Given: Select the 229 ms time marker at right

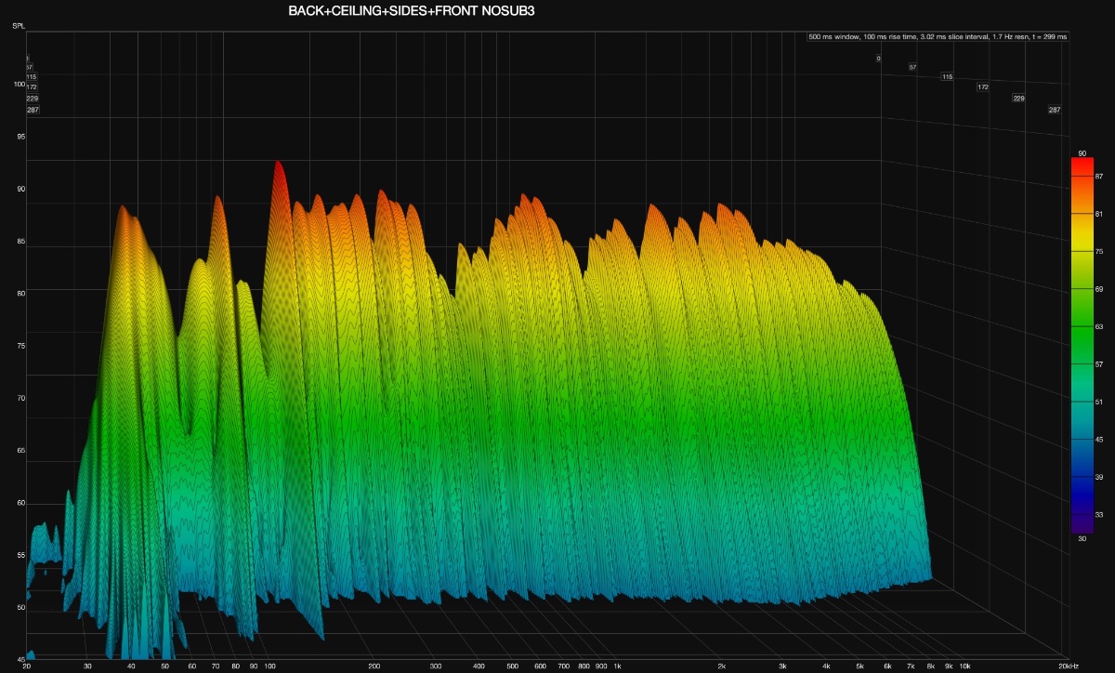Looking at the screenshot, I should click(x=1018, y=99).
